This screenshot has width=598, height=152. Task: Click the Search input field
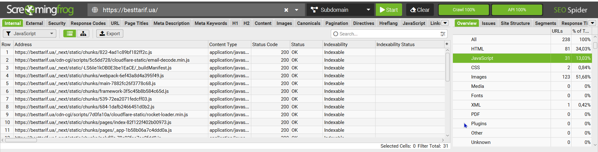coord(386,34)
